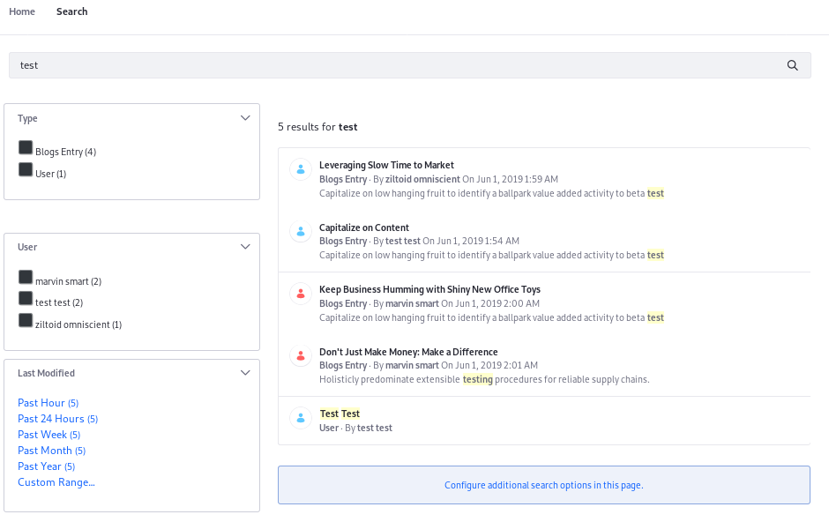Filter by Past Week (5)
829x522 pixels.
[49, 435]
